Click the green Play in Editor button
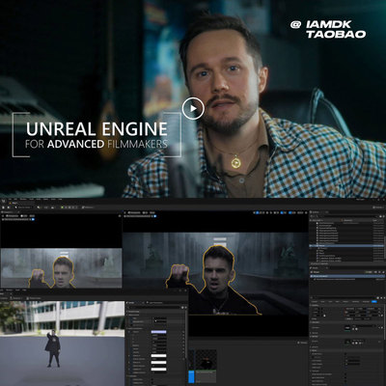Image resolution: width=386 pixels, height=386 pixels. (62, 207)
